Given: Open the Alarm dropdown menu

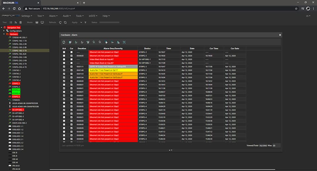Looking at the screenshot, I should 53,16.
